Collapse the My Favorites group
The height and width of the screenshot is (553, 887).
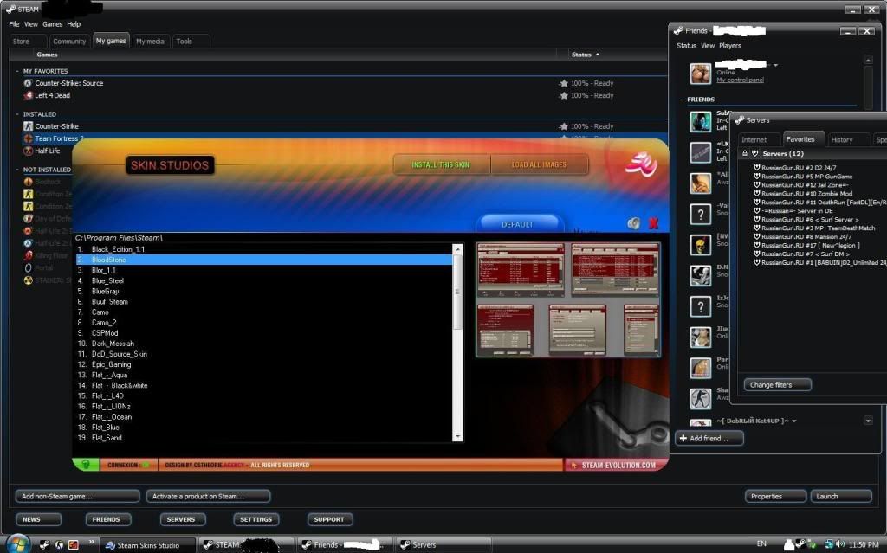(17, 71)
